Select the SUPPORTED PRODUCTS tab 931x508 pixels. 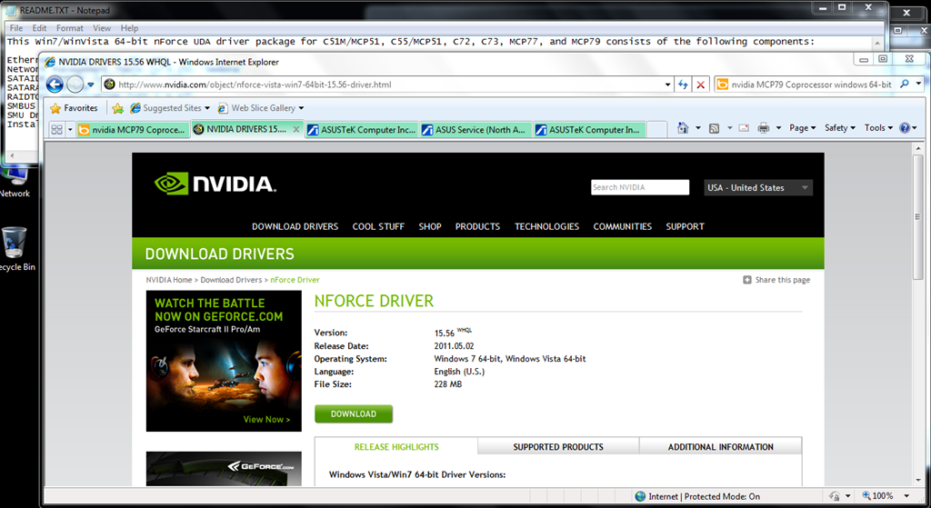pyautogui.click(x=558, y=447)
